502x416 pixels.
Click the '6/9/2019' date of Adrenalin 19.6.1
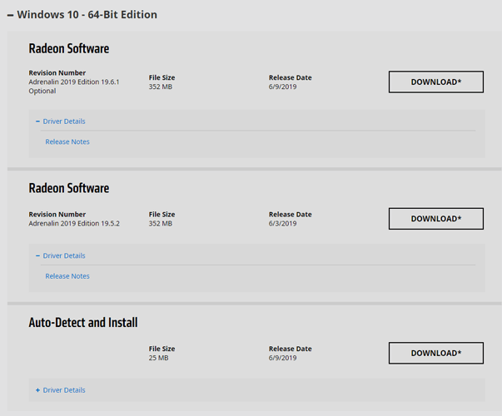[283, 87]
